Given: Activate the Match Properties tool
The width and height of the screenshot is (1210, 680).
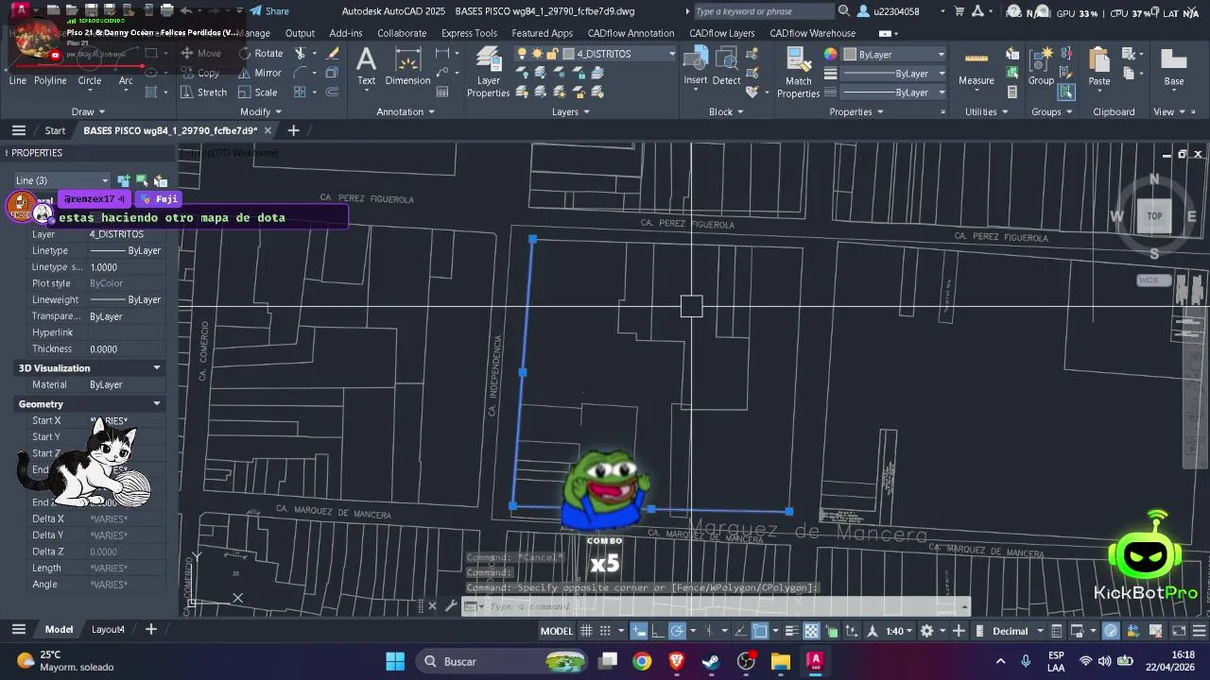Looking at the screenshot, I should 799,73.
